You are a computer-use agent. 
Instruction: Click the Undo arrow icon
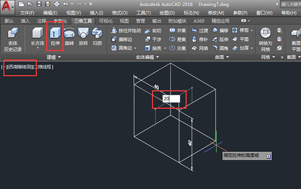tap(66, 4)
